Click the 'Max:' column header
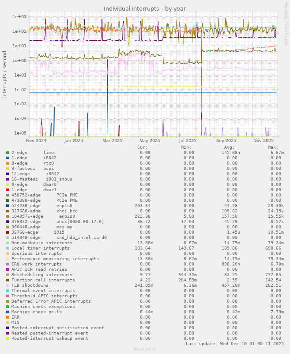This screenshot has height=354, width=290. (x=273, y=147)
